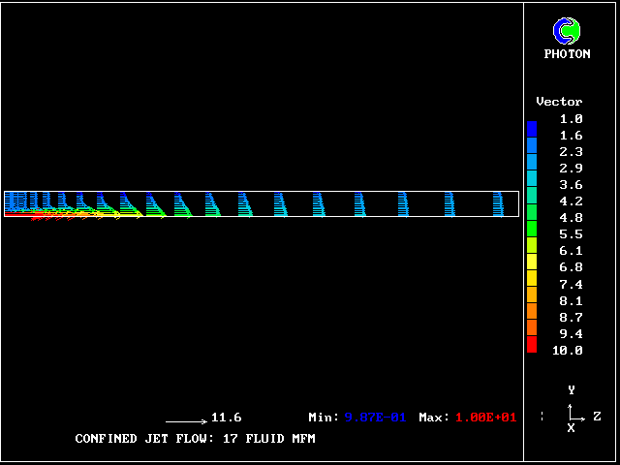Click the Max value 1.00E+01

tap(485, 418)
